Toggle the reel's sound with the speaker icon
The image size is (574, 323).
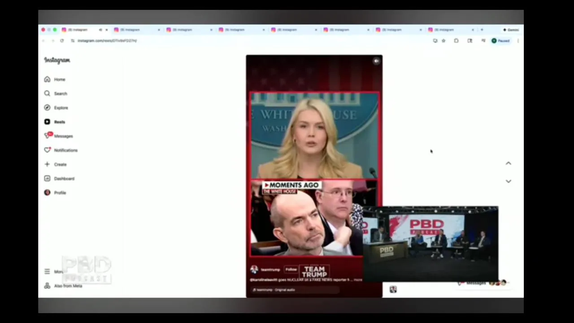(376, 61)
